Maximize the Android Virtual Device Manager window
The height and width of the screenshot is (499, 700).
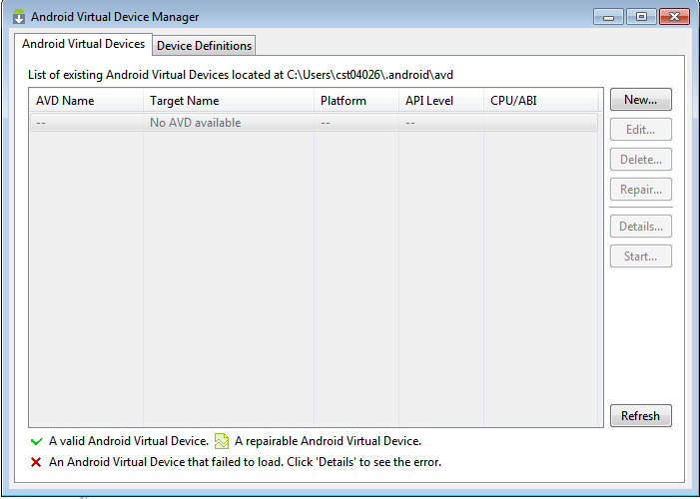(x=641, y=17)
